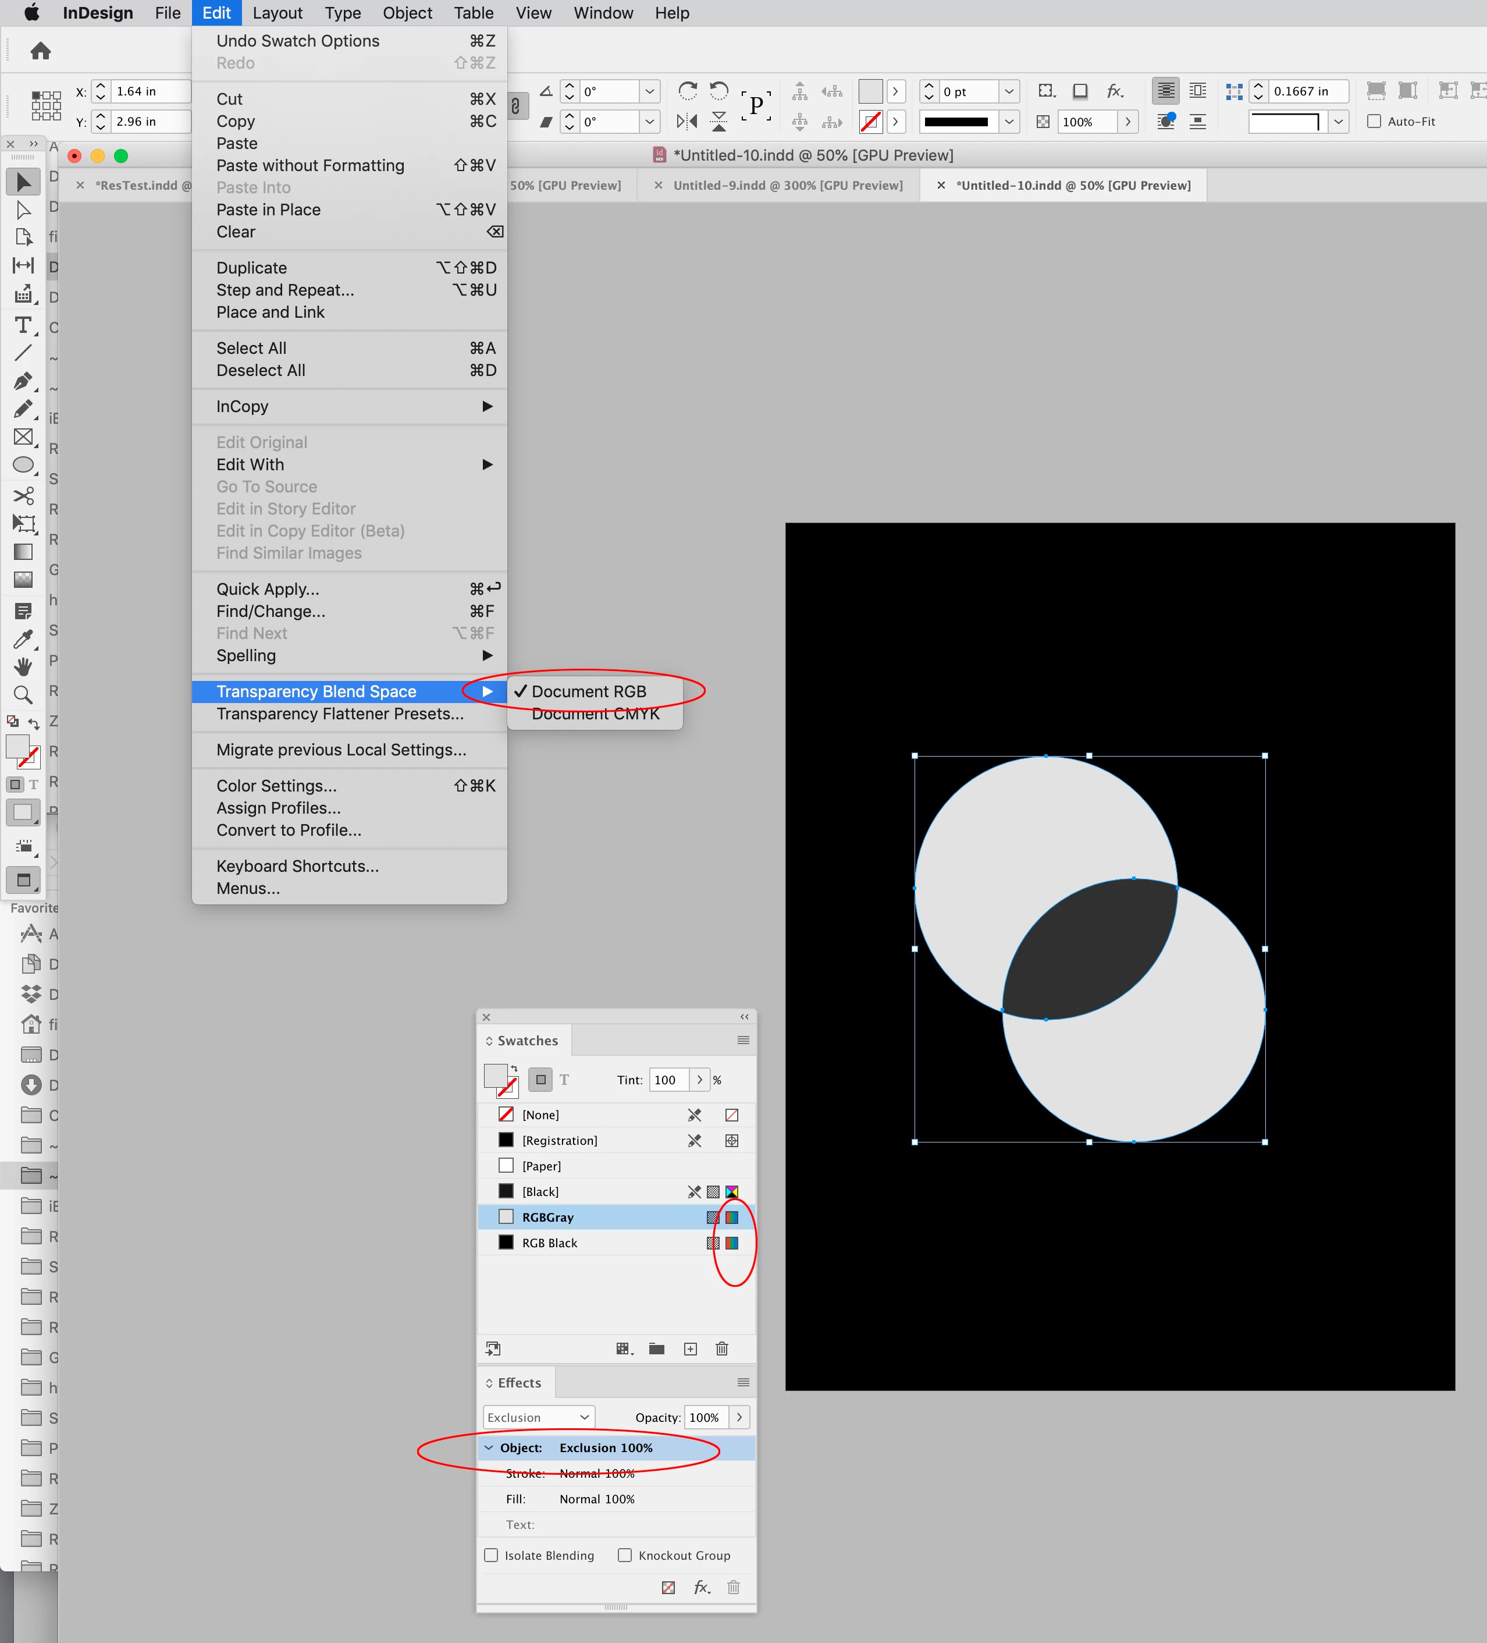1487x1643 pixels.
Task: Check the Isolate Blending checkbox
Action: (492, 1555)
